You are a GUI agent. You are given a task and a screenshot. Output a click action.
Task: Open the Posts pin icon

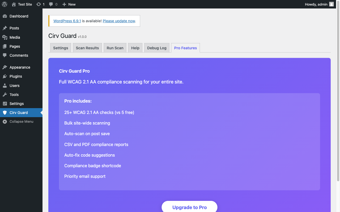[x=5, y=28]
